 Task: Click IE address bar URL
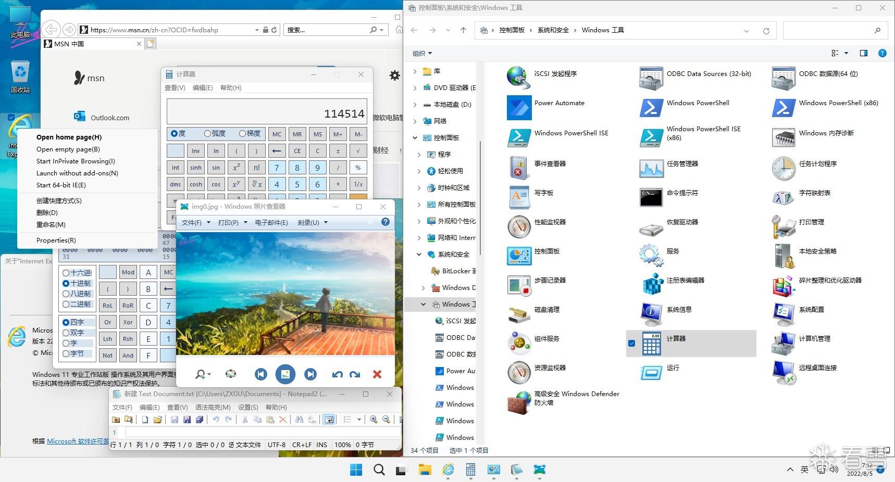tap(154, 30)
